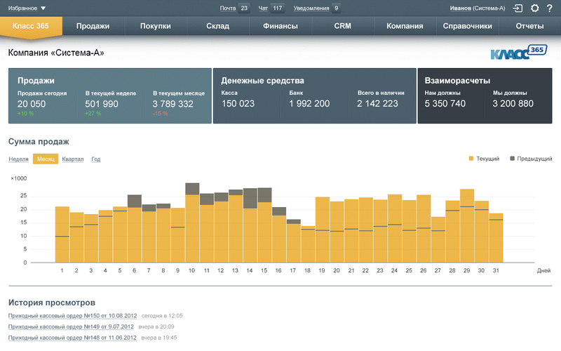Open the Справочники menu
This screenshot has height=351, width=561.
[x=467, y=26]
